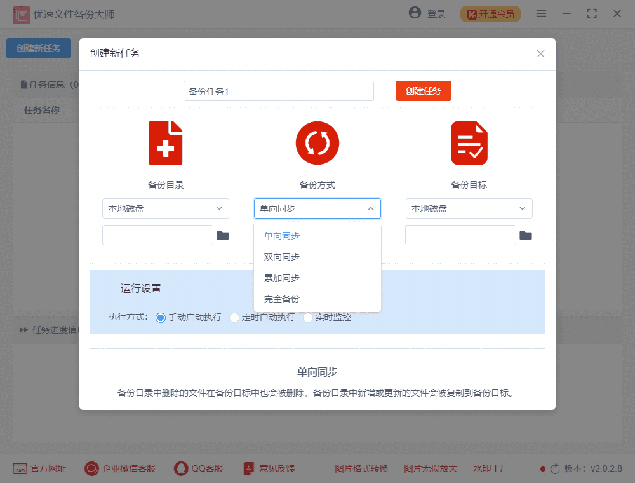Enable 定时自动执行 execution mode
Image resolution: width=635 pixels, height=483 pixels.
pyautogui.click(x=234, y=317)
